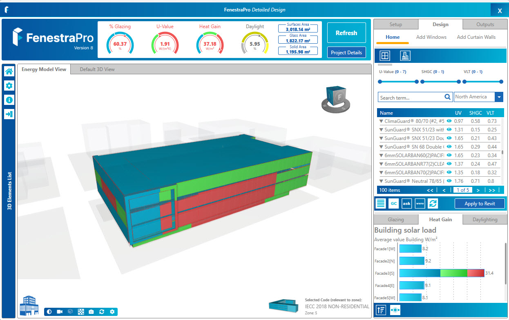
Task: Click the U-Value range slider left handle
Action: (x=380, y=82)
